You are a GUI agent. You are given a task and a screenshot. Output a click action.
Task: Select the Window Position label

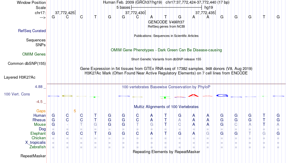[x=31, y=2]
